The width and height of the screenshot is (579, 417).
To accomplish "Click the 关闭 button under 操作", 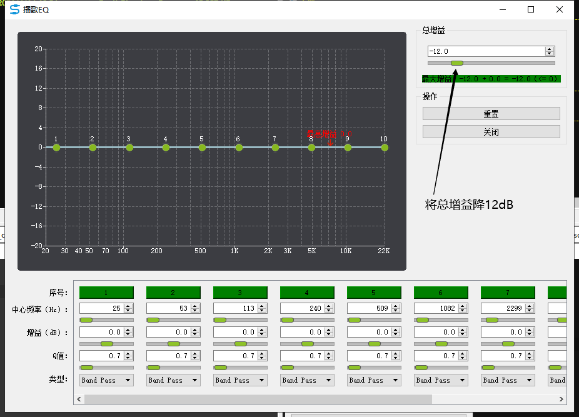I will click(x=491, y=132).
